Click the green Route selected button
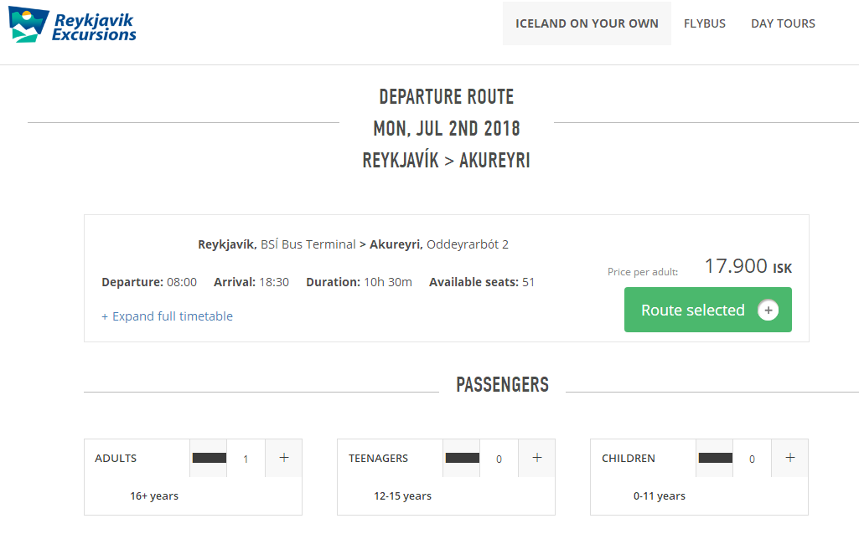The height and width of the screenshot is (539, 859). pyautogui.click(x=691, y=310)
